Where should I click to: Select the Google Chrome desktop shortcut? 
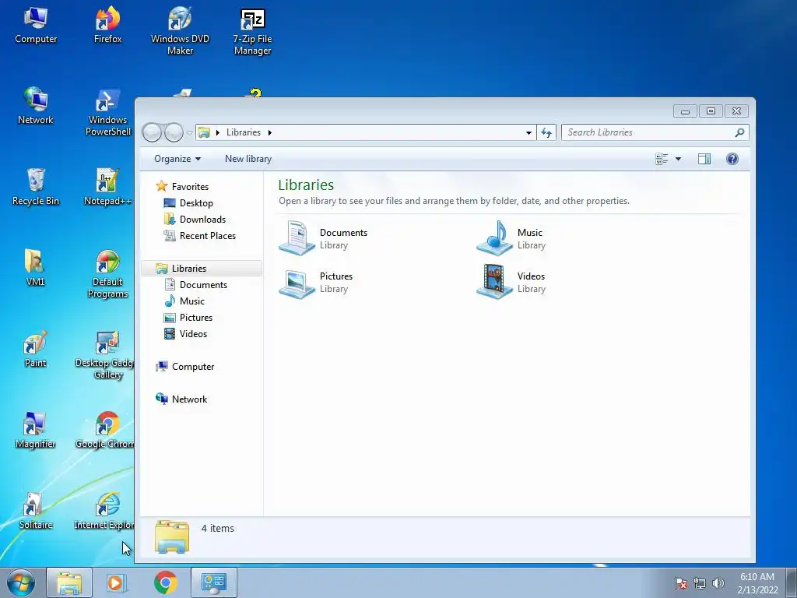[105, 430]
